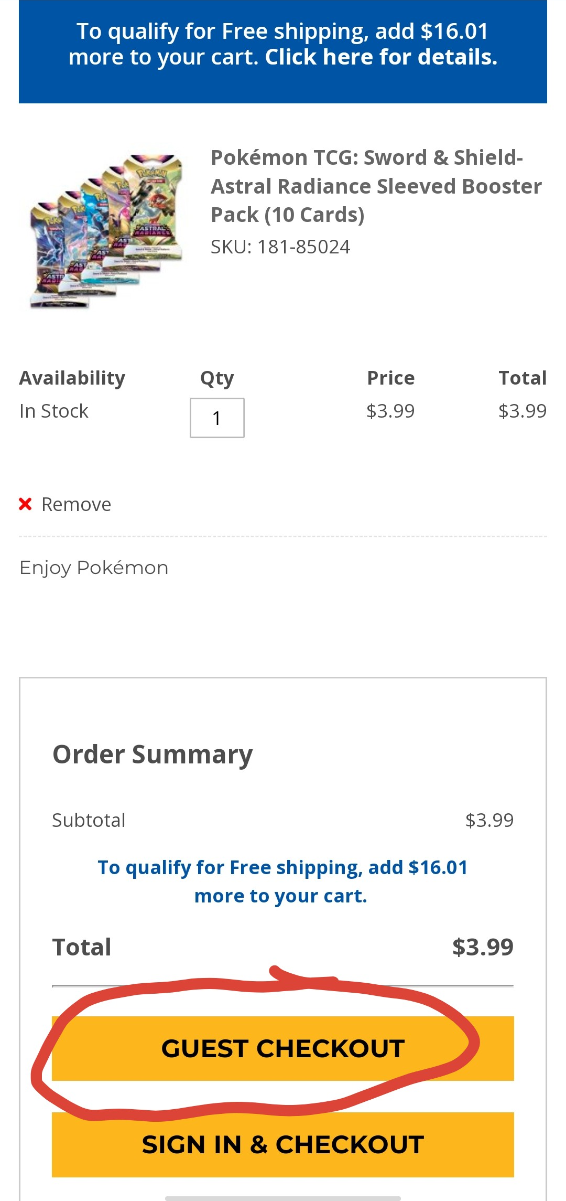566x1201 pixels.
Task: Click the gray scroll handle at bottom
Action: pos(283,1198)
